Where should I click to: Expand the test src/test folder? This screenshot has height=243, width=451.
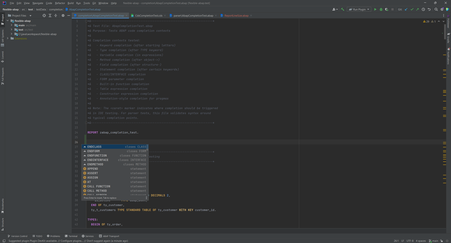(12, 30)
